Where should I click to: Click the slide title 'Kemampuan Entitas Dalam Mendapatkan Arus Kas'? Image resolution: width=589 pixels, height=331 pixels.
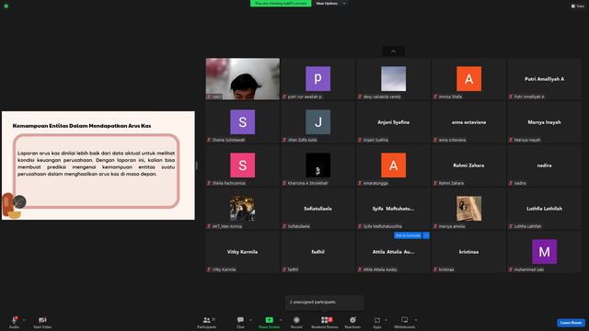coord(82,126)
